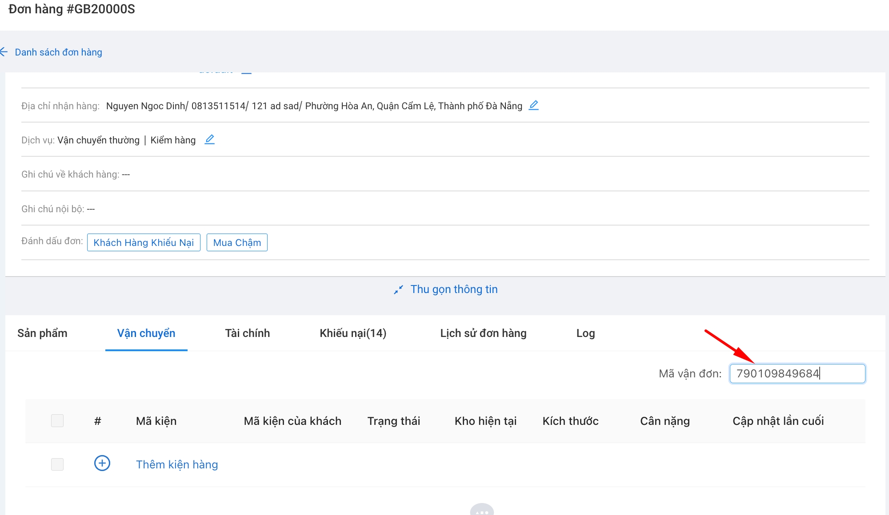This screenshot has width=889, height=515.
Task: Click the plus circle add-package icon
Action: click(102, 463)
